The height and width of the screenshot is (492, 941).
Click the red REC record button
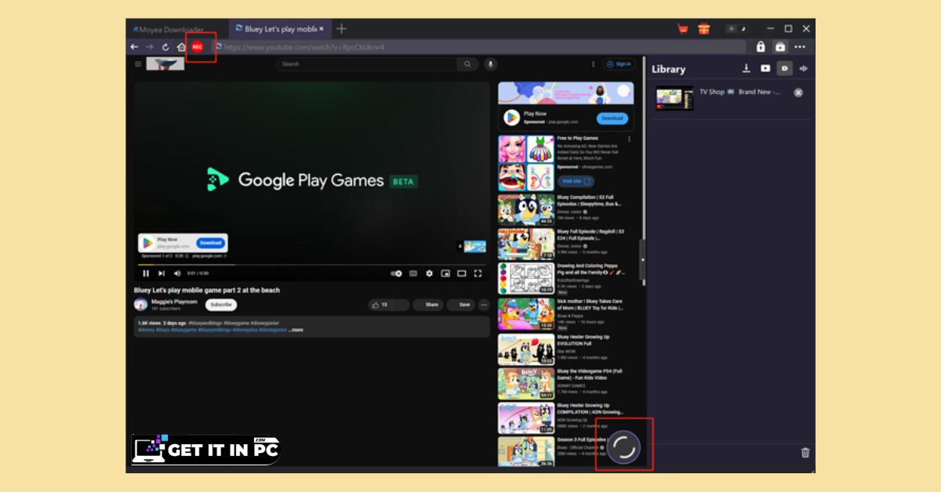point(197,47)
